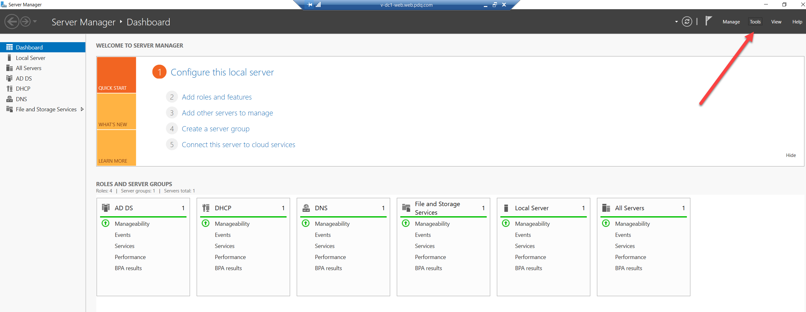This screenshot has width=806, height=312.
Task: Click the Dashboard sidebar icon
Action: coord(10,47)
